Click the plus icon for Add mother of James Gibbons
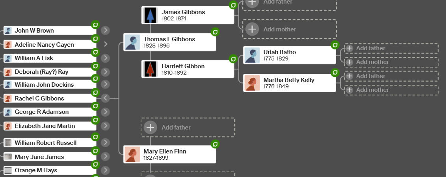The width and height of the screenshot is (446, 177). pos(252,29)
